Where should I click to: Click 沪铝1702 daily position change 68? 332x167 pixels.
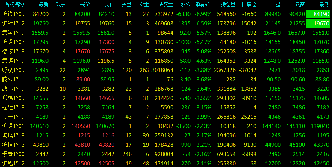click(x=253, y=163)
